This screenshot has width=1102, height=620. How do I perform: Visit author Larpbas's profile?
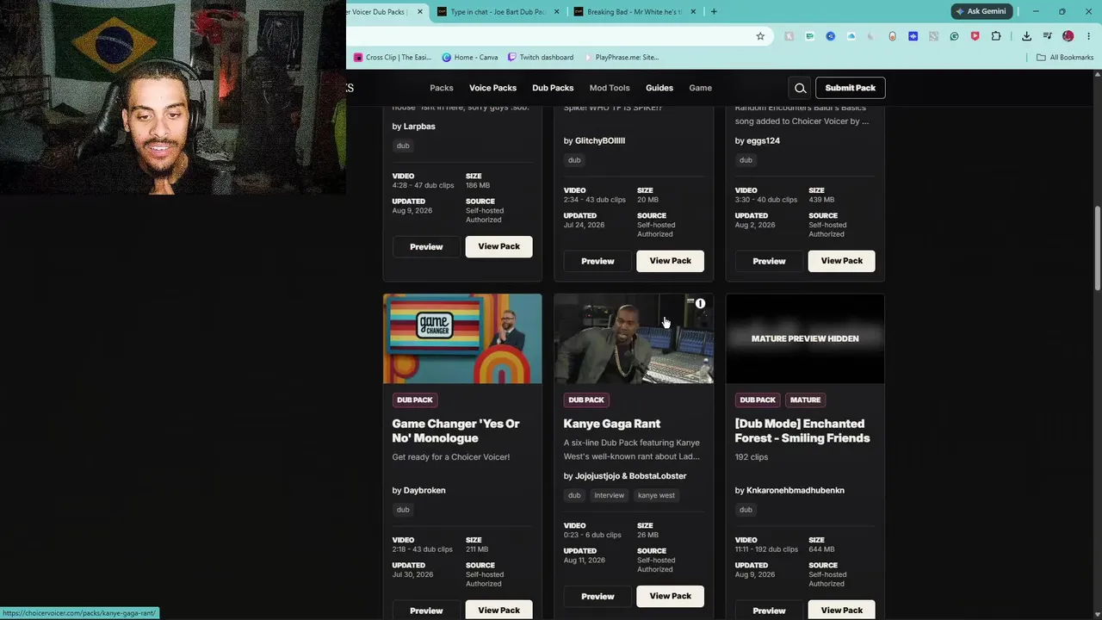coord(419,127)
